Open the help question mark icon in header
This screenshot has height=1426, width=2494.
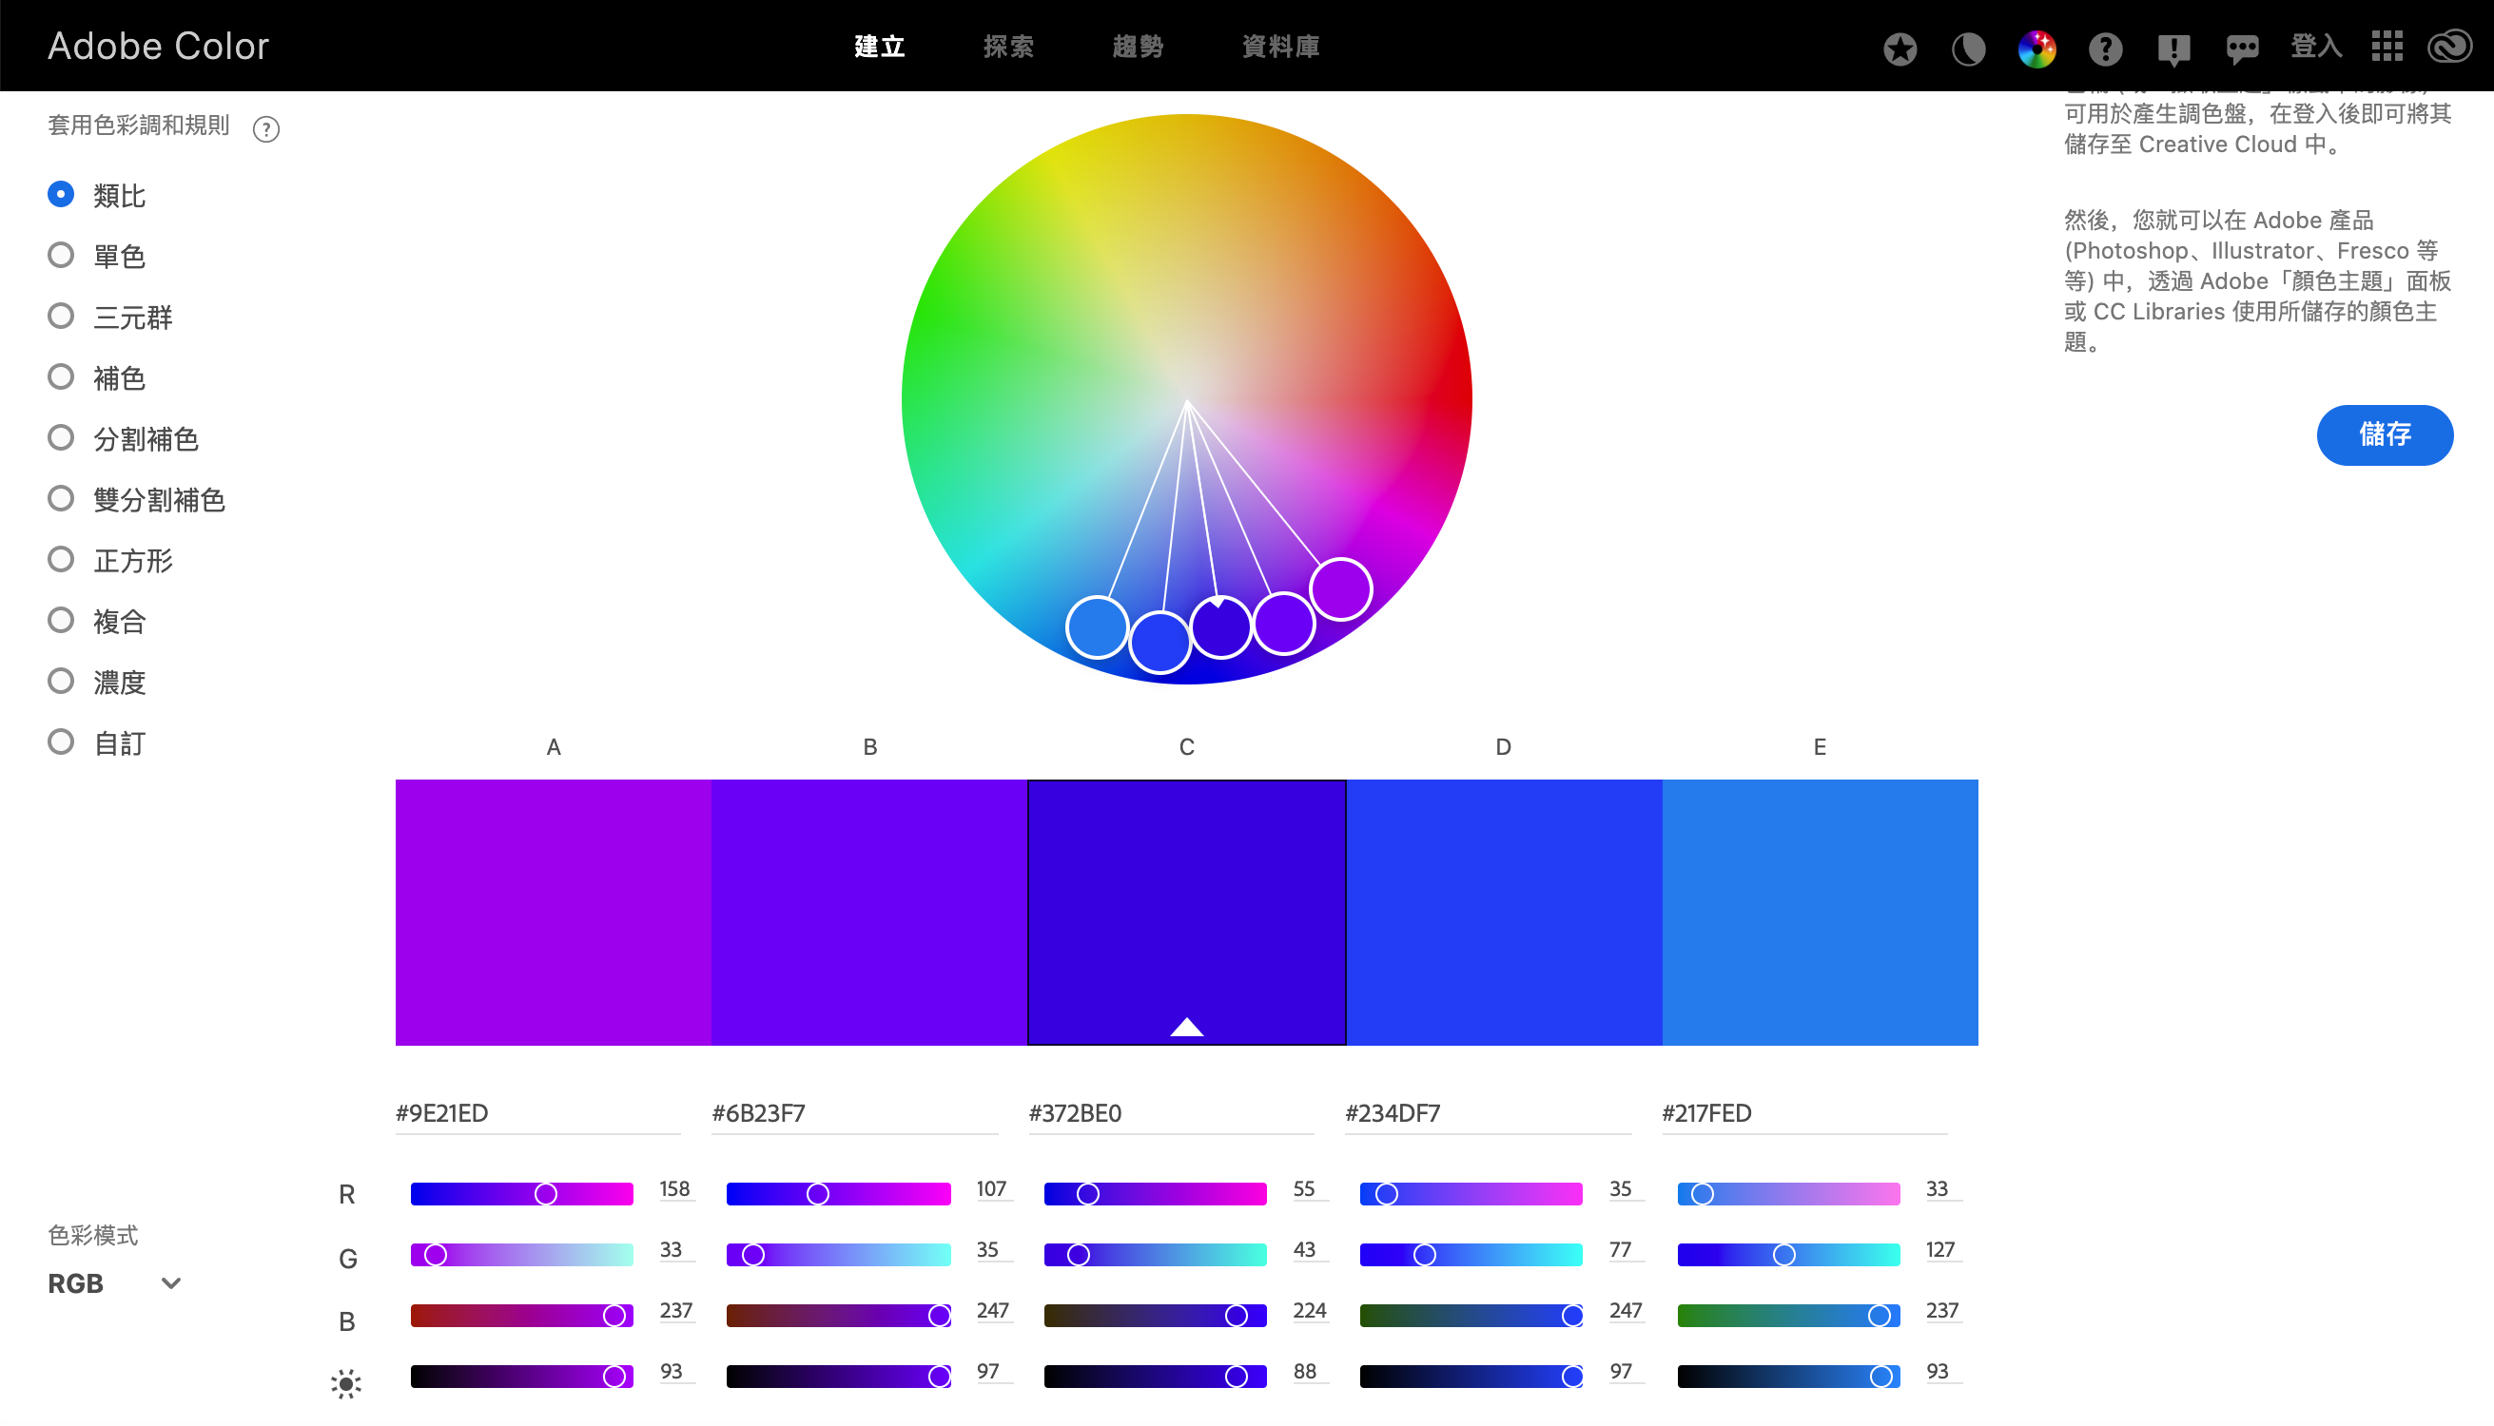pos(2105,48)
